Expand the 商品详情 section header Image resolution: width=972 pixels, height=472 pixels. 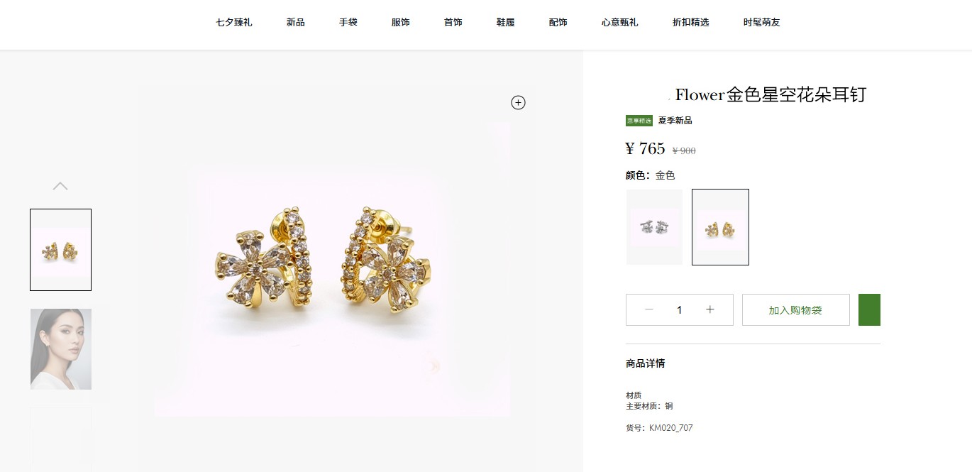[x=646, y=363]
